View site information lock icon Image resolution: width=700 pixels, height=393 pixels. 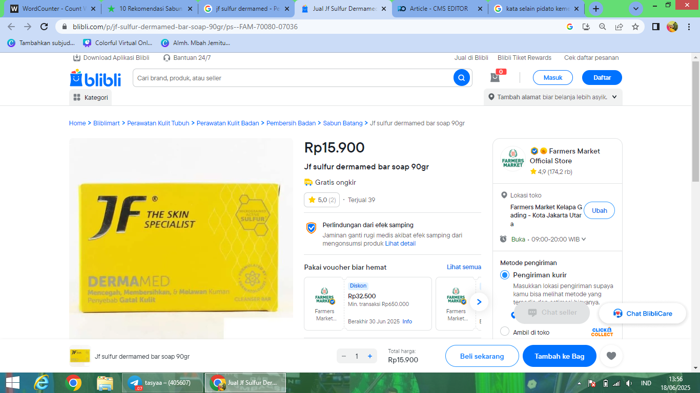coord(65,27)
